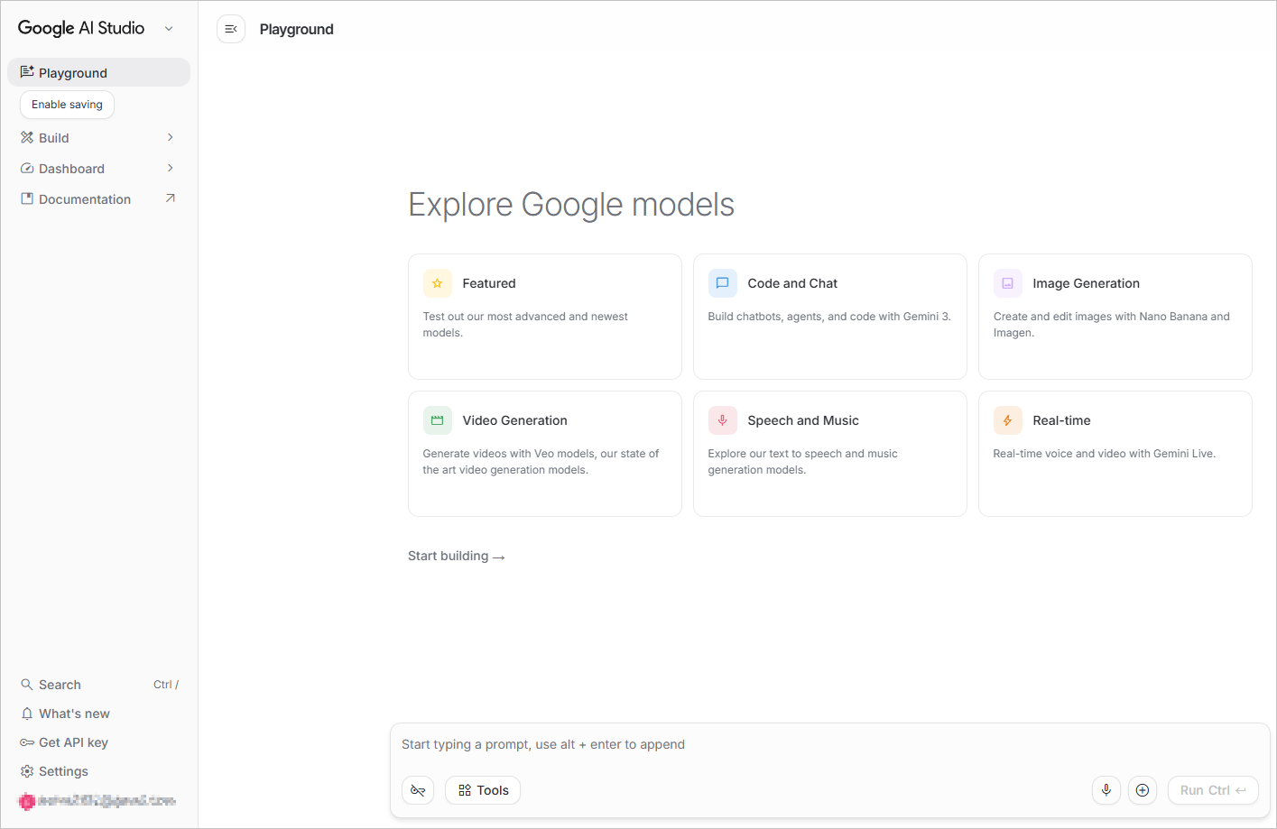Viewport: 1277px width, 829px height.
Task: Expand the Build section chevron
Action: pyautogui.click(x=170, y=137)
